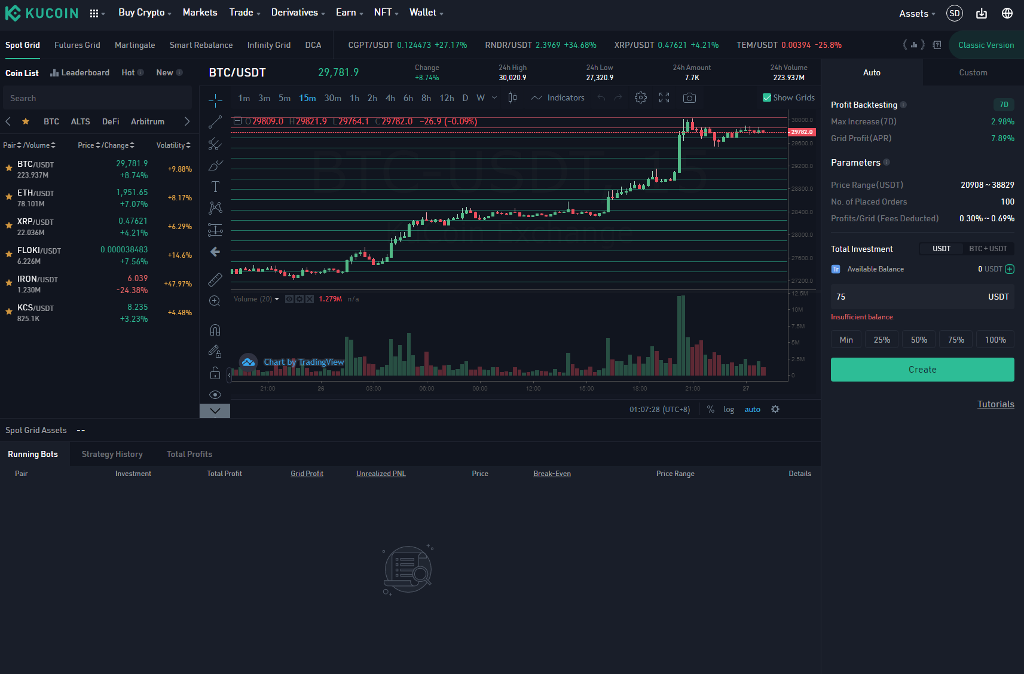Screen dimensions: 1024x674
Task: Activate the zoom in tool
Action: (215, 301)
